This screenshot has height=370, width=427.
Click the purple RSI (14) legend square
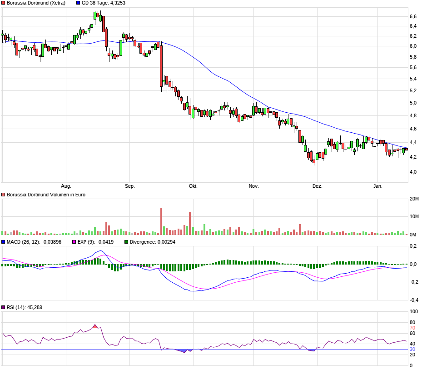(x=4, y=308)
